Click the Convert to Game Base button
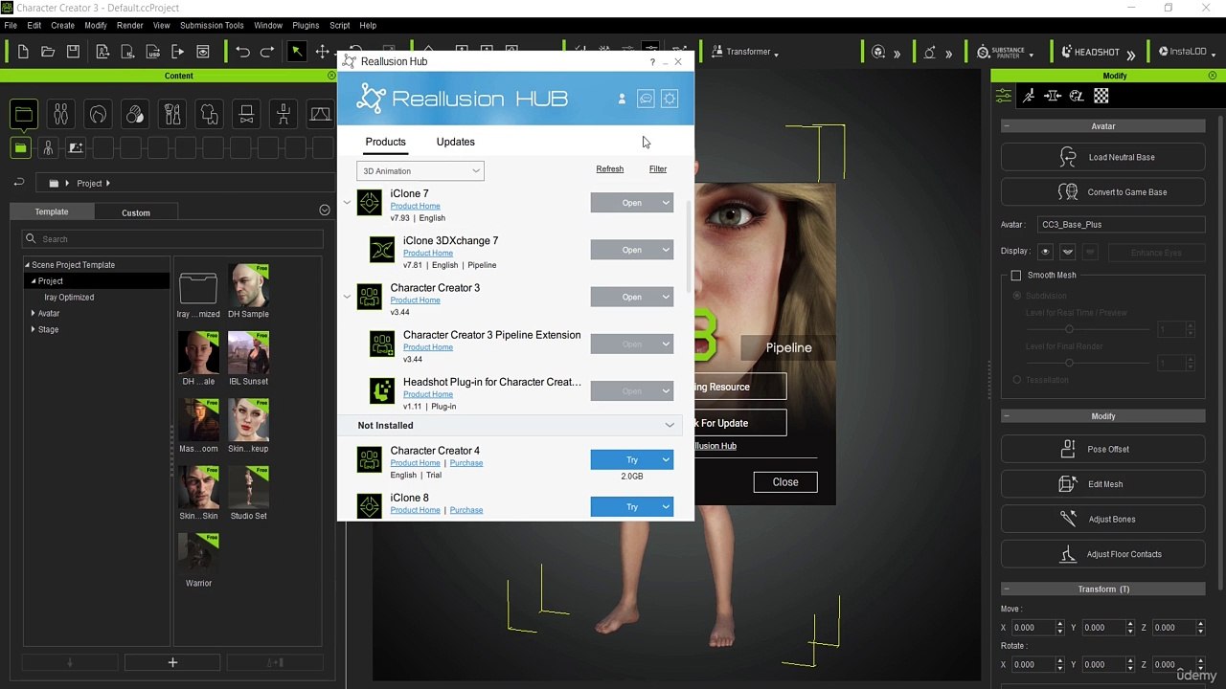The height and width of the screenshot is (689, 1226). [x=1103, y=192]
